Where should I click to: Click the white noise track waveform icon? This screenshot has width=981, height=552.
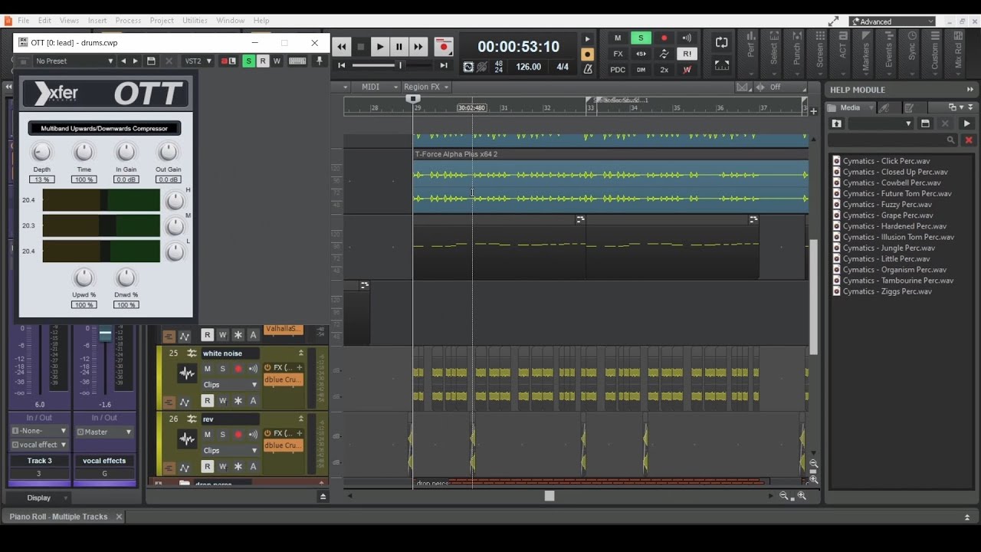[x=187, y=374]
